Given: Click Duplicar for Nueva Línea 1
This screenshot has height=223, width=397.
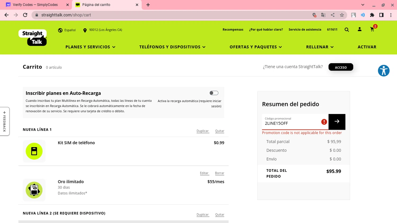Looking at the screenshot, I should click(203, 131).
